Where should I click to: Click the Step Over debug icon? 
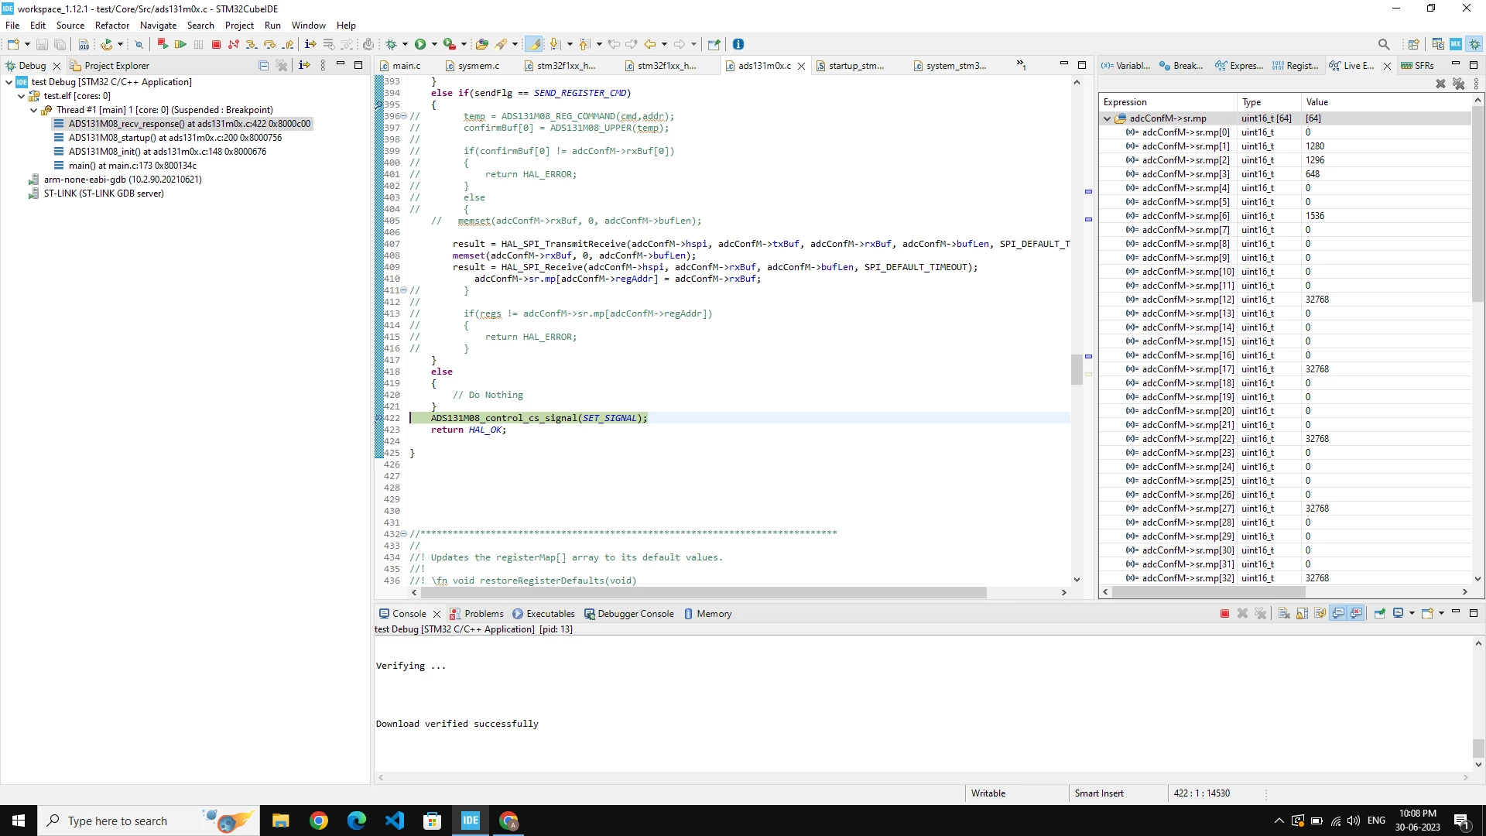coord(269,44)
